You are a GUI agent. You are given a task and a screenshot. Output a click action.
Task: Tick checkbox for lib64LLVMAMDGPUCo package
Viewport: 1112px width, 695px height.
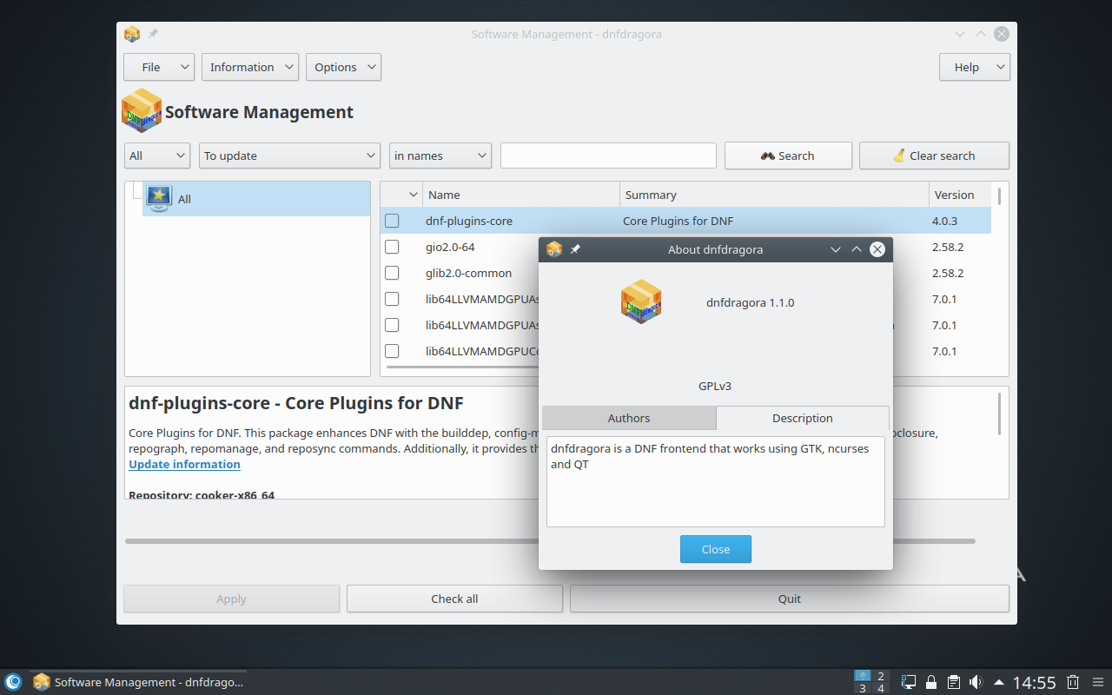coord(392,351)
